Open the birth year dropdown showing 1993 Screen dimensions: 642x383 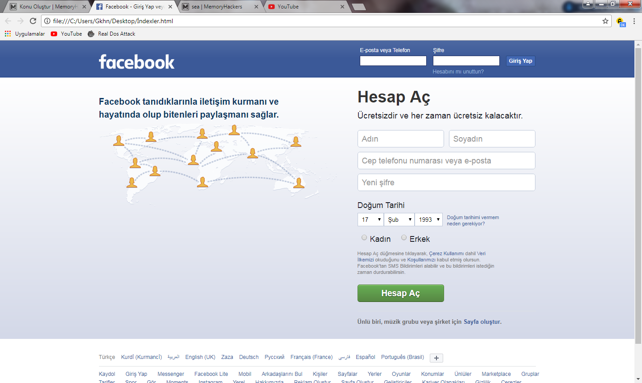pyautogui.click(x=428, y=220)
